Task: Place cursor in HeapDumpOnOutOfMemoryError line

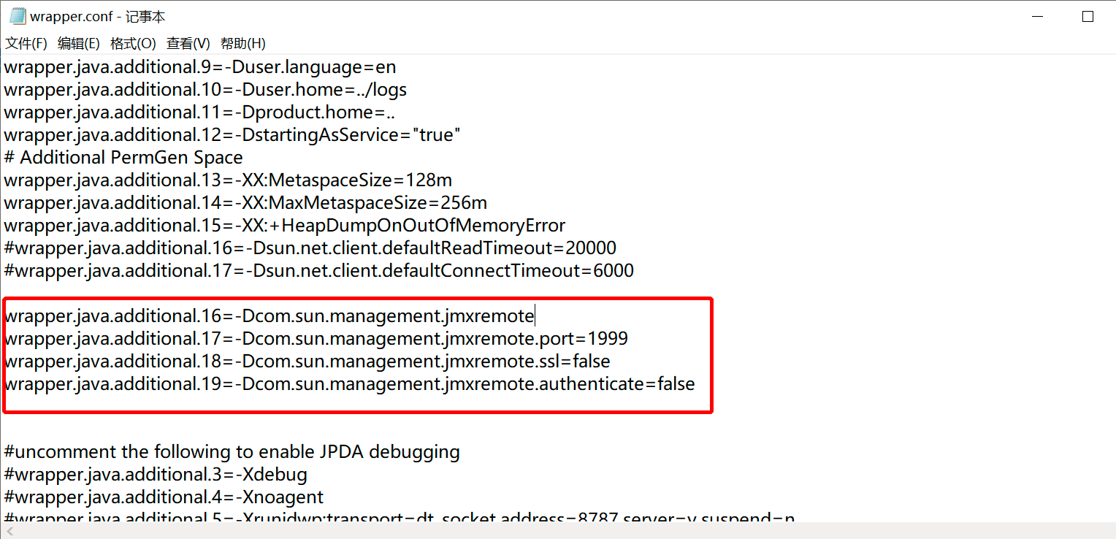Action: (285, 225)
